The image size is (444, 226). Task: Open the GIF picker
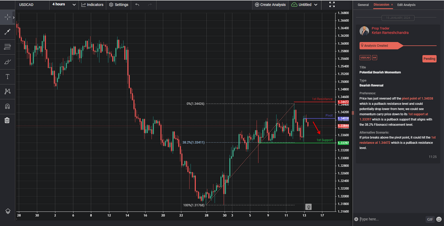pos(430,219)
